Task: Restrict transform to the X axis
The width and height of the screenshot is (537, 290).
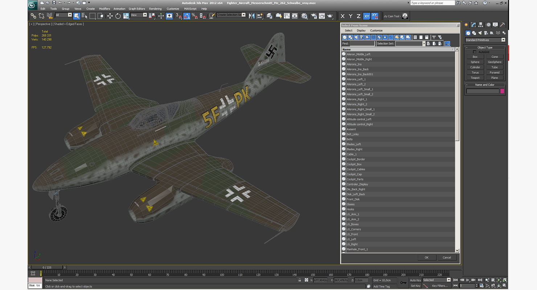Action: point(343,16)
